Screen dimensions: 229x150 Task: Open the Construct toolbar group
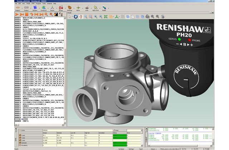coord(44,8)
